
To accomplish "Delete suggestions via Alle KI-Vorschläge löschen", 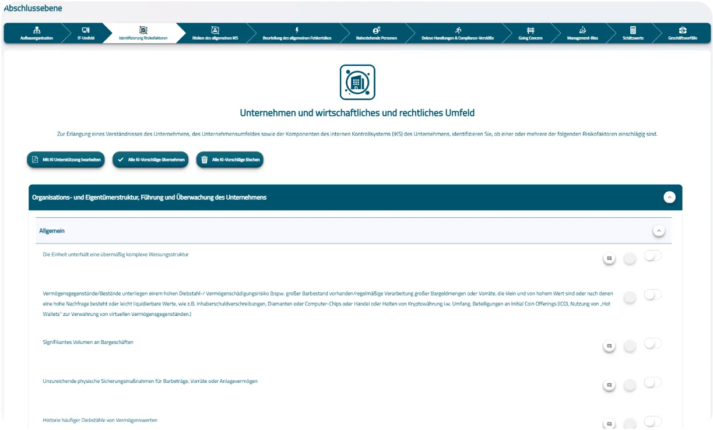I will [x=230, y=160].
